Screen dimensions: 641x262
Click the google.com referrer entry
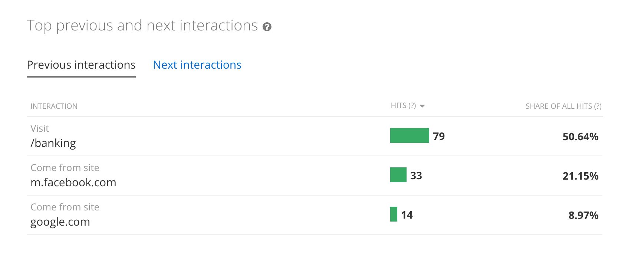point(60,222)
